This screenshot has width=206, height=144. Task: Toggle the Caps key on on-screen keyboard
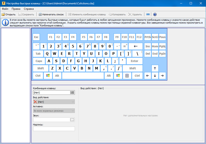(x=39, y=61)
